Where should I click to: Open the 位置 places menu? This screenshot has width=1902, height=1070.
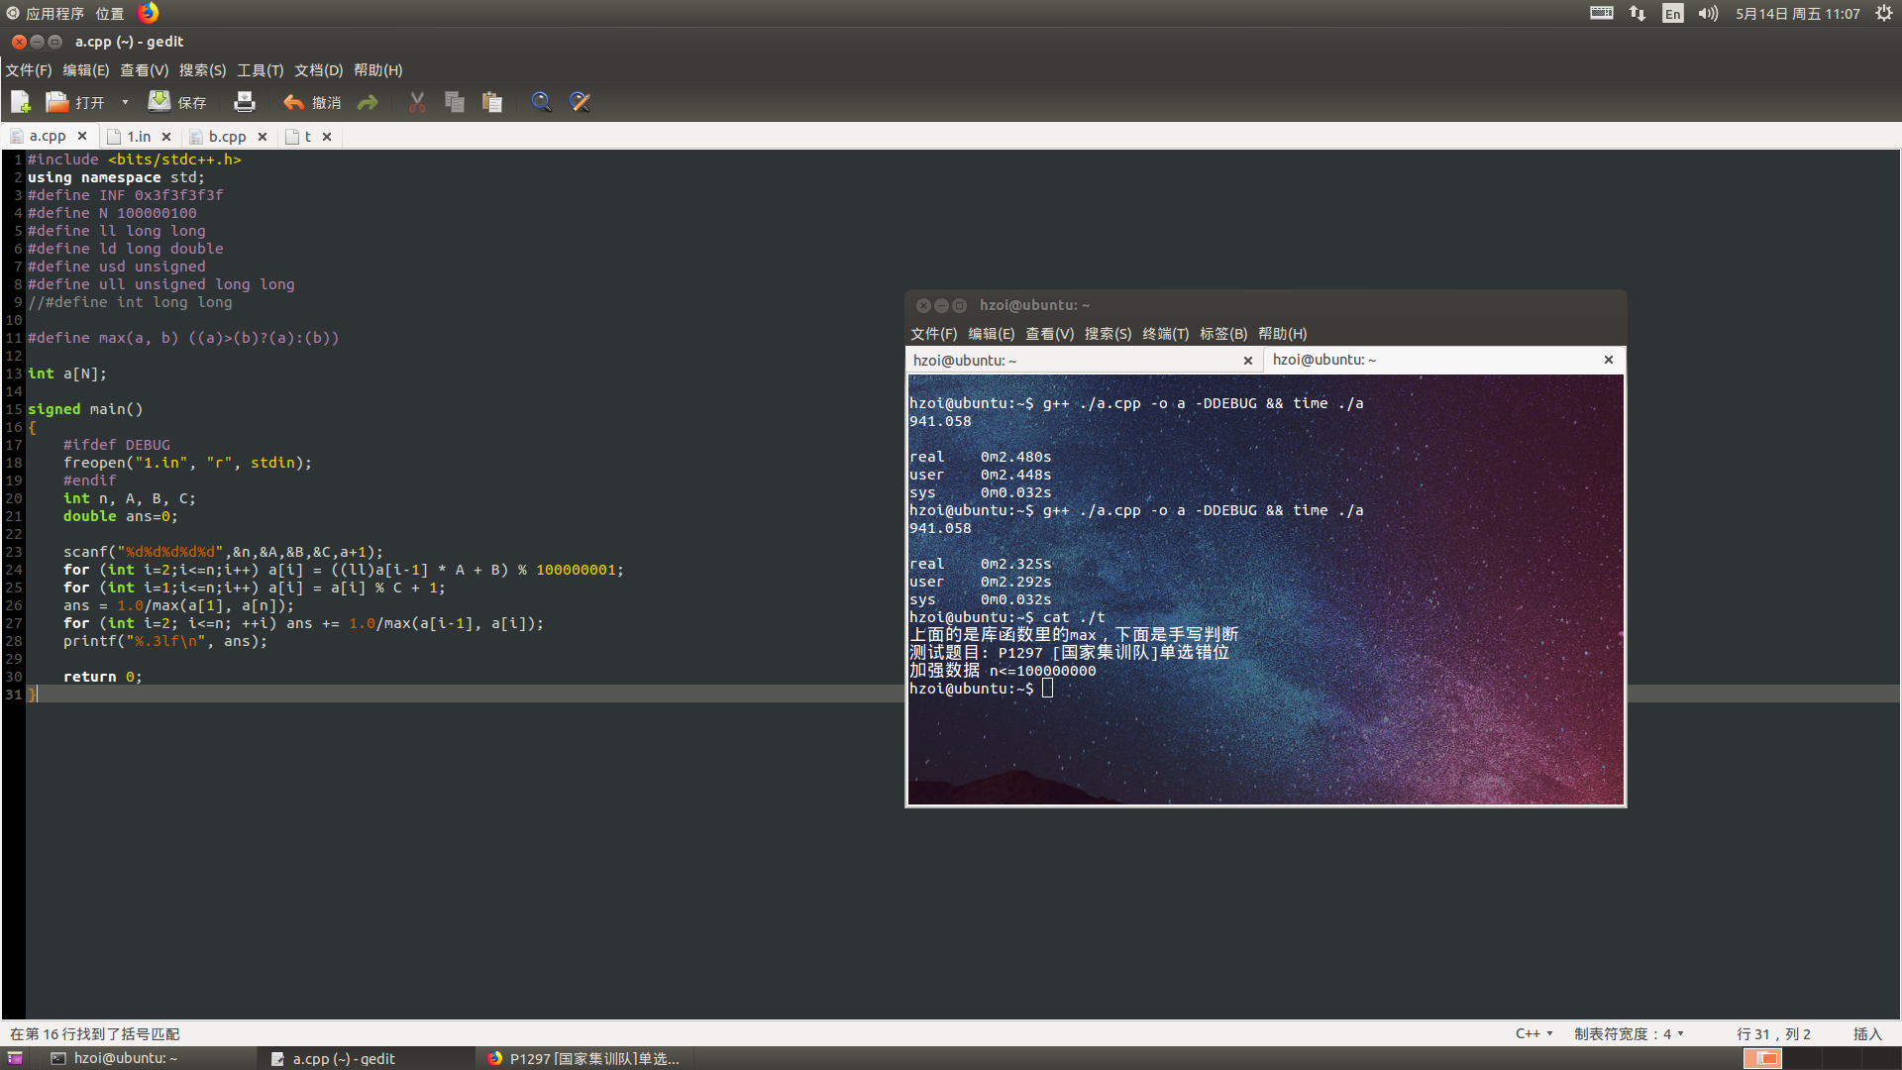click(x=110, y=13)
